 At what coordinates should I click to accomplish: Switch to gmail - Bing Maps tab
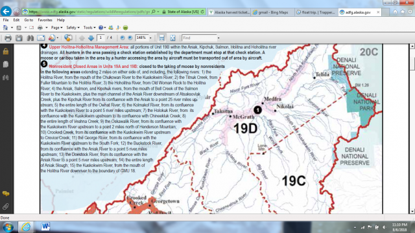pos(272,12)
